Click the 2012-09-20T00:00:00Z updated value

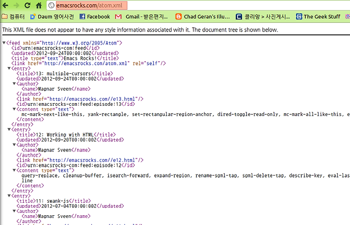click(x=69, y=140)
